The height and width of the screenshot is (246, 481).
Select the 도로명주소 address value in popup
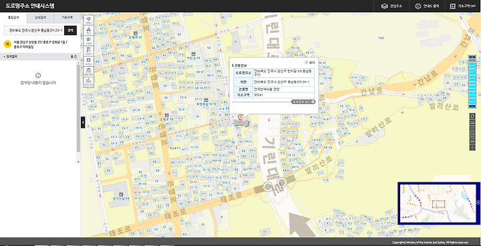coord(283,72)
